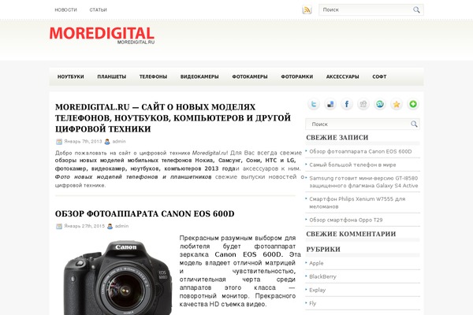Go to the Ноутбуки category
This screenshot has width=473, height=315.
71,76
